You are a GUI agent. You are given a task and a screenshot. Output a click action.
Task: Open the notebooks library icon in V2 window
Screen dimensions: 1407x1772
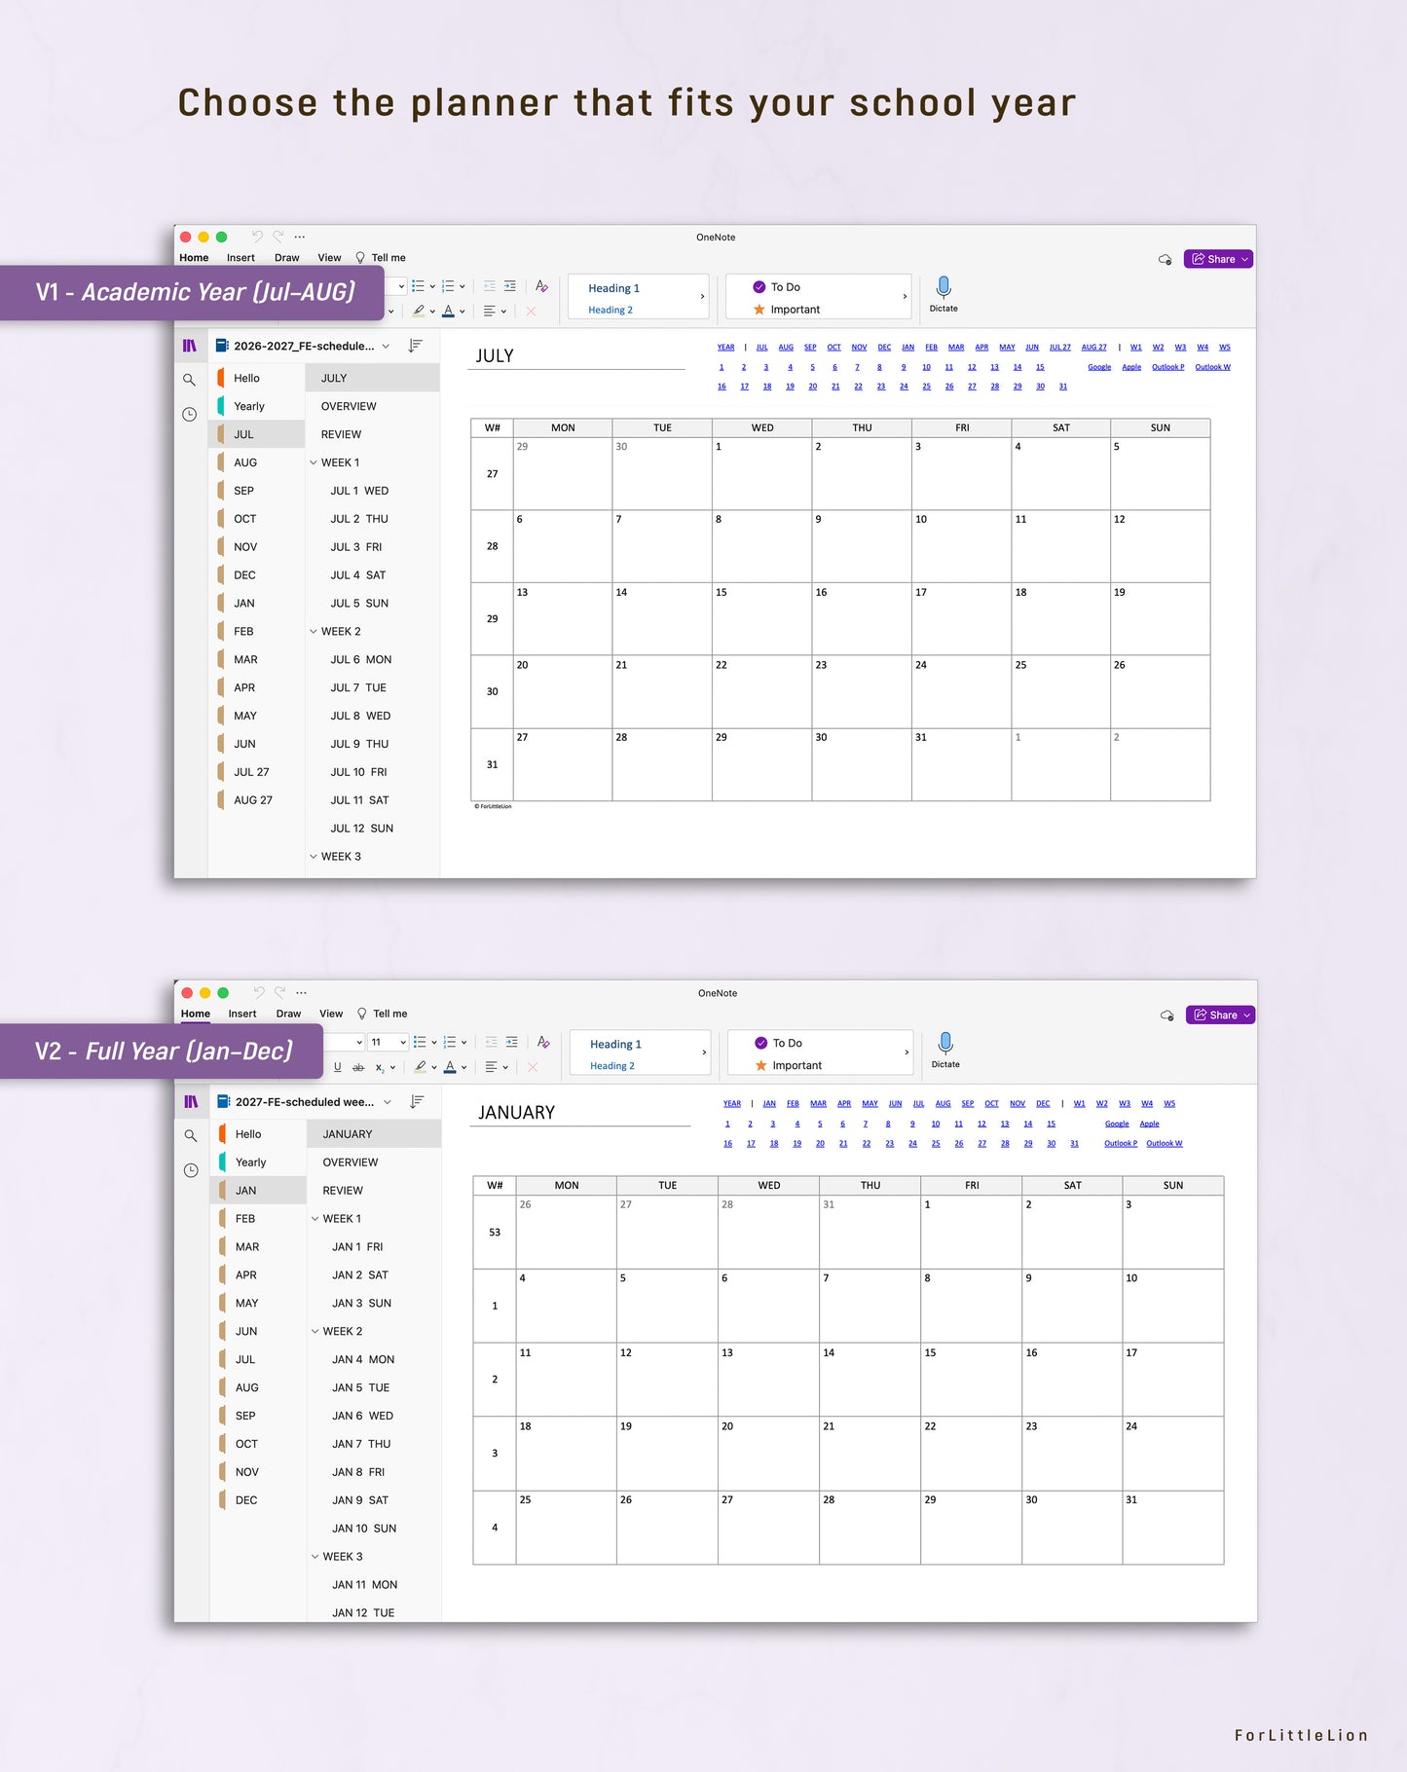pos(191,1102)
